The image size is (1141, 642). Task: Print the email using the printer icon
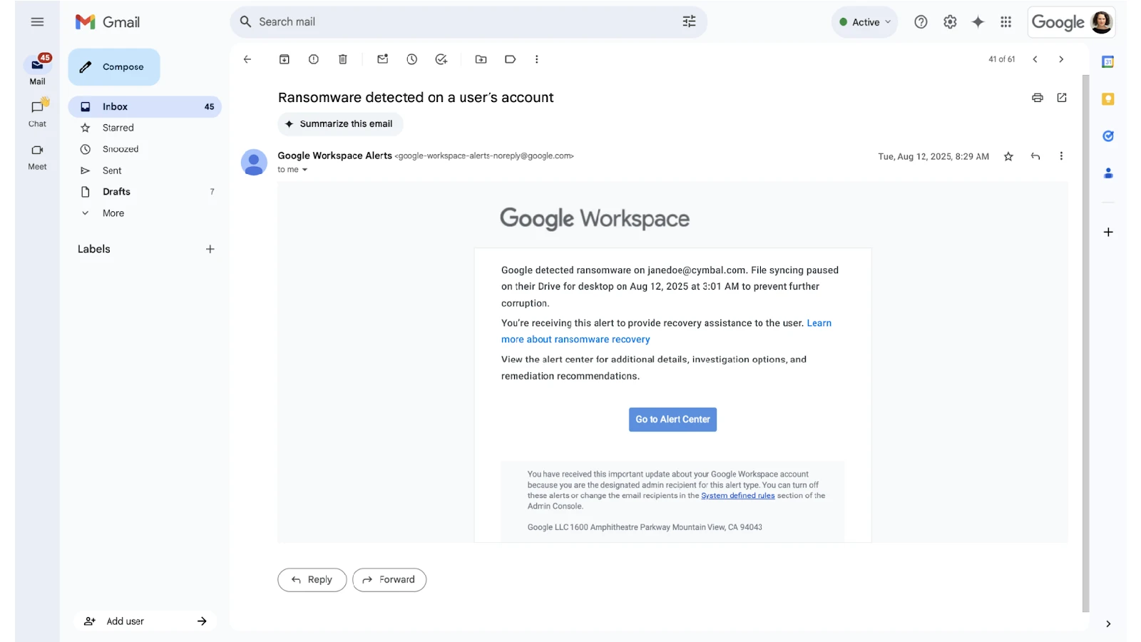1037,98
